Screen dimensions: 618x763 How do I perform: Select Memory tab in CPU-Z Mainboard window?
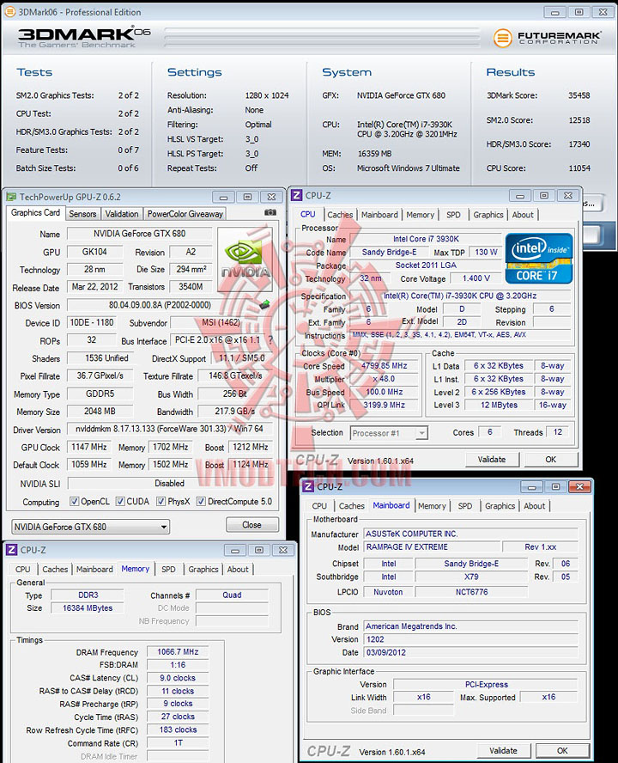432,506
